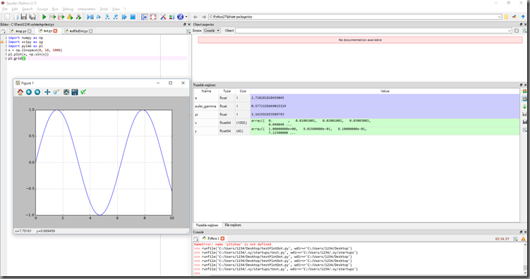530x279 pixels.
Task: Switch to File explorer tab
Action: [x=233, y=225]
